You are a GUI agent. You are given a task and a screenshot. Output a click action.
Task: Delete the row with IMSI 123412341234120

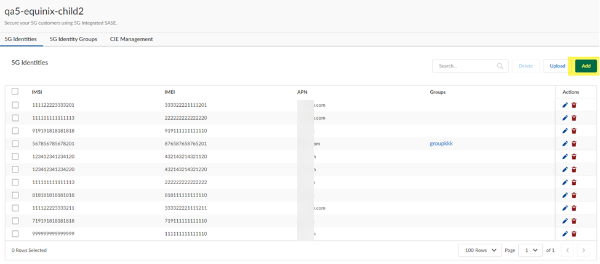coord(574,157)
